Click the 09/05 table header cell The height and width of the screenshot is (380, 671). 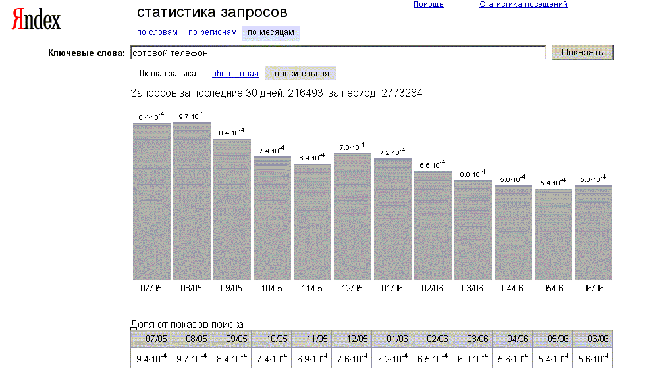tap(230, 339)
